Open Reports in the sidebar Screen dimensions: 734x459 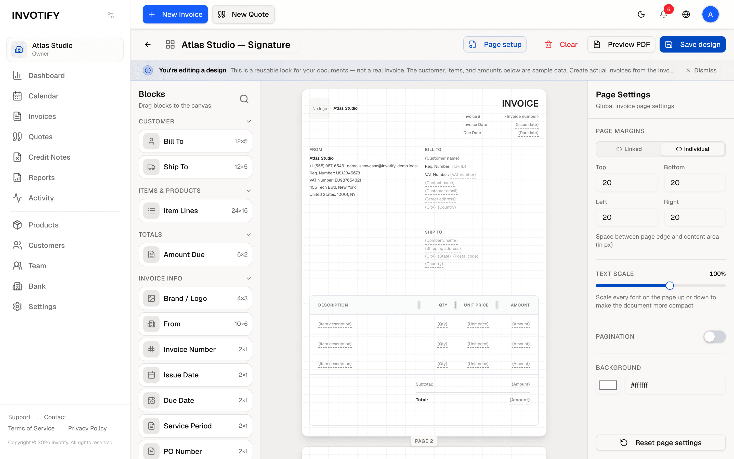[x=65, y=177]
